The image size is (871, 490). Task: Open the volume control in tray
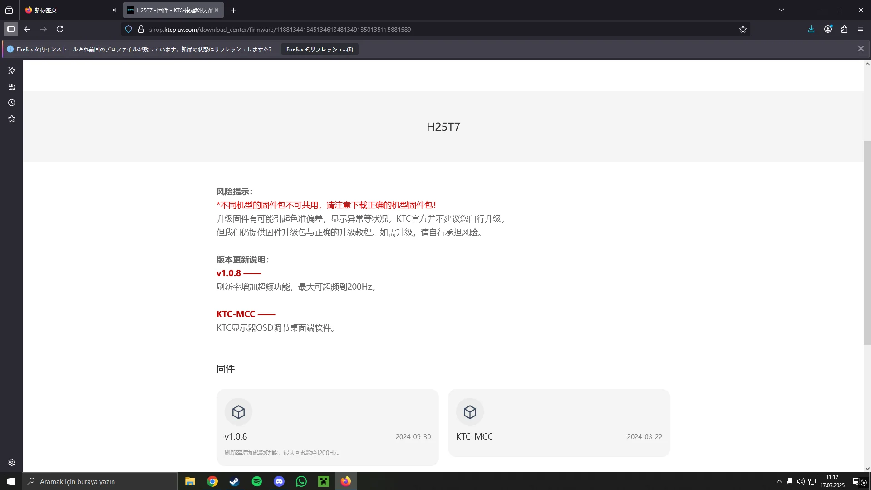tap(801, 481)
